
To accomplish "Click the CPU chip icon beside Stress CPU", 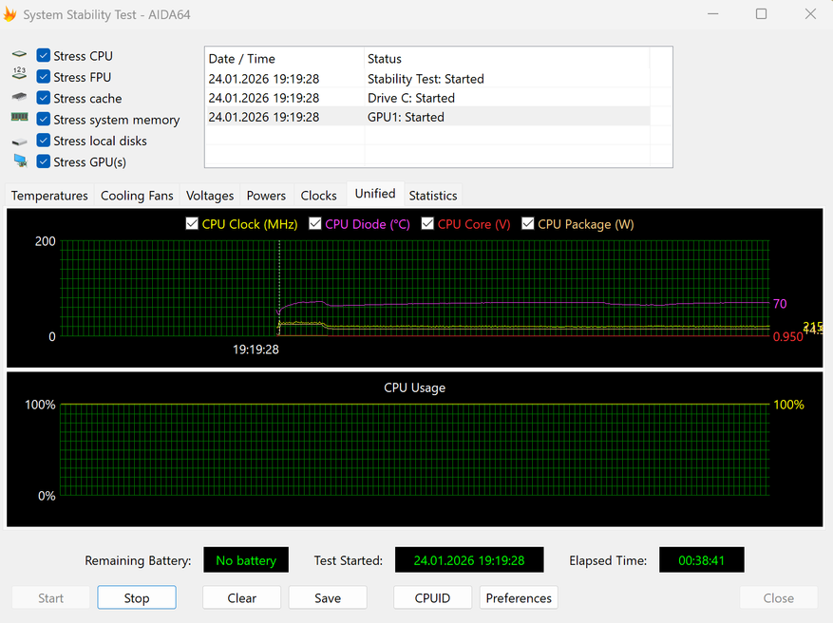I will (19, 56).
